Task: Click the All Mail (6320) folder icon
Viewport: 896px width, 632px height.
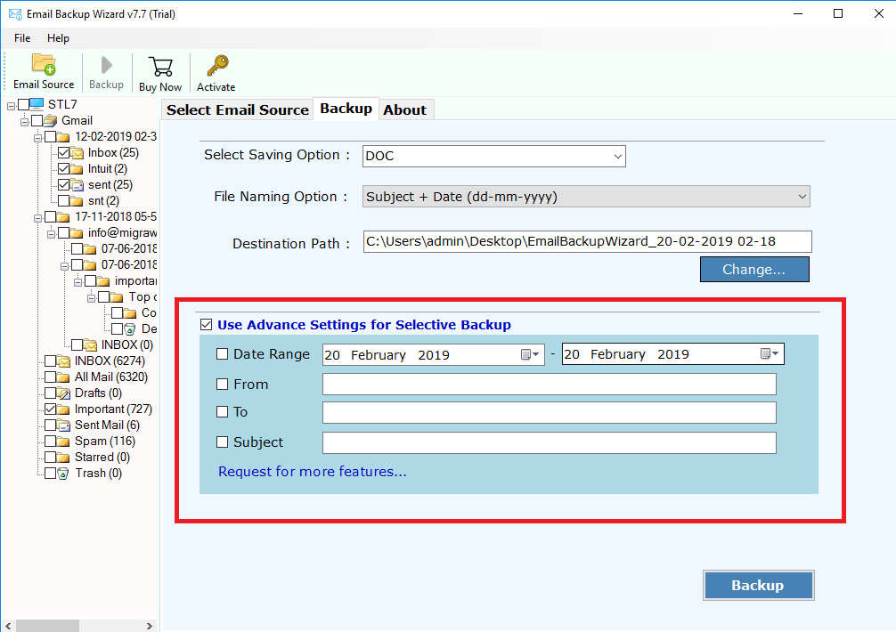Action: pyautogui.click(x=63, y=377)
